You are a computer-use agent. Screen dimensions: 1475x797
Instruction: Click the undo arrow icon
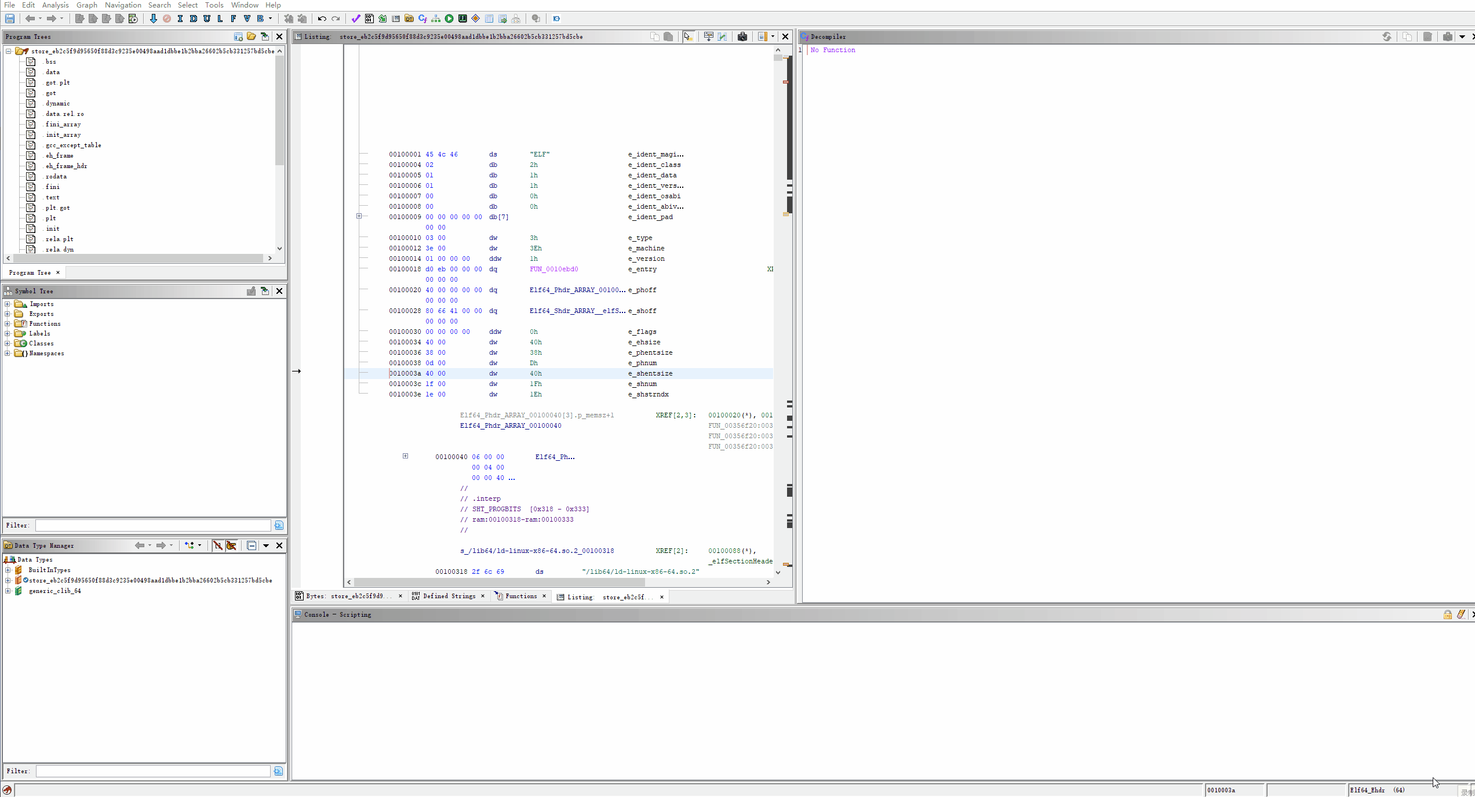(322, 19)
